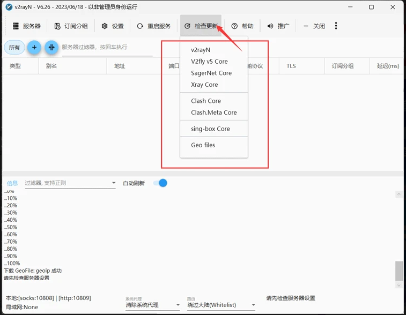Focus the server filter input field
The image size is (406, 315).
107,47
